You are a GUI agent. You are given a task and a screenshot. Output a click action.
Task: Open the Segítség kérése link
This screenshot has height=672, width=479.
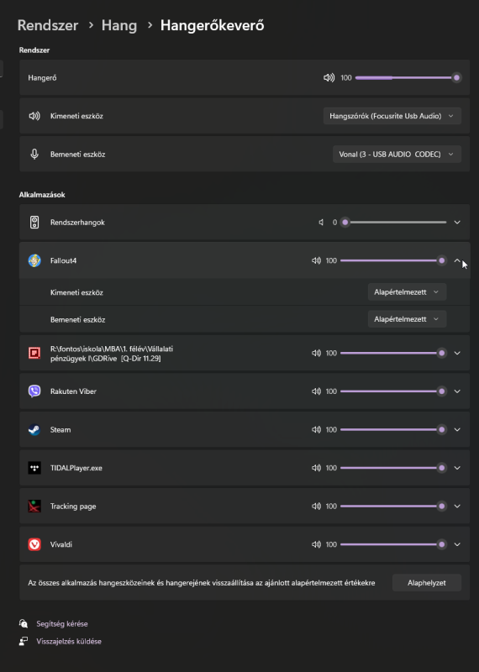61,623
